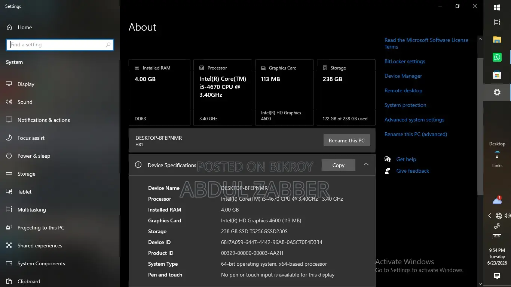Screen dimensions: 511x287
Task: Click the About page vertical scrollbar
Action: tap(480, 126)
